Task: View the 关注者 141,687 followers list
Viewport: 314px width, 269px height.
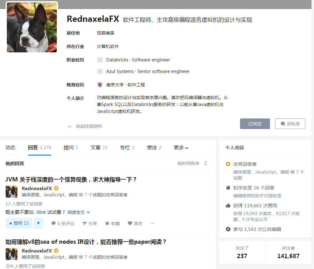Action: pos(288,252)
